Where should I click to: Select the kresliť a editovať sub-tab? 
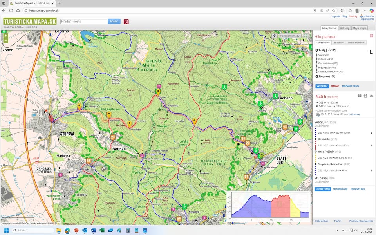(356, 43)
